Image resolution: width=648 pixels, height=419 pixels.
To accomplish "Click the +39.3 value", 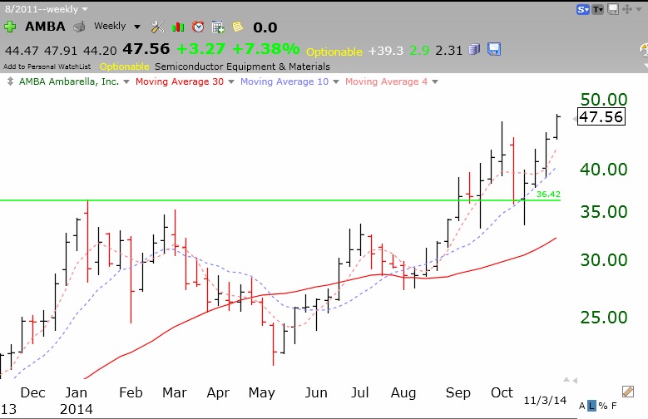I will (x=386, y=51).
